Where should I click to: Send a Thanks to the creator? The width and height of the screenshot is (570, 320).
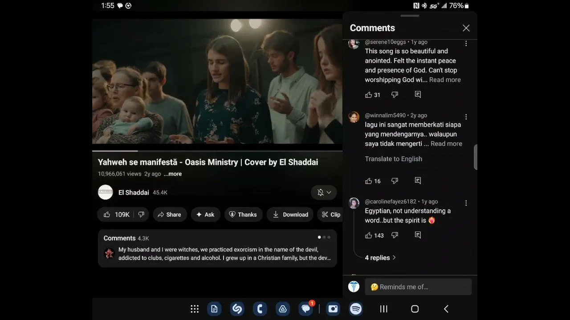[243, 215]
